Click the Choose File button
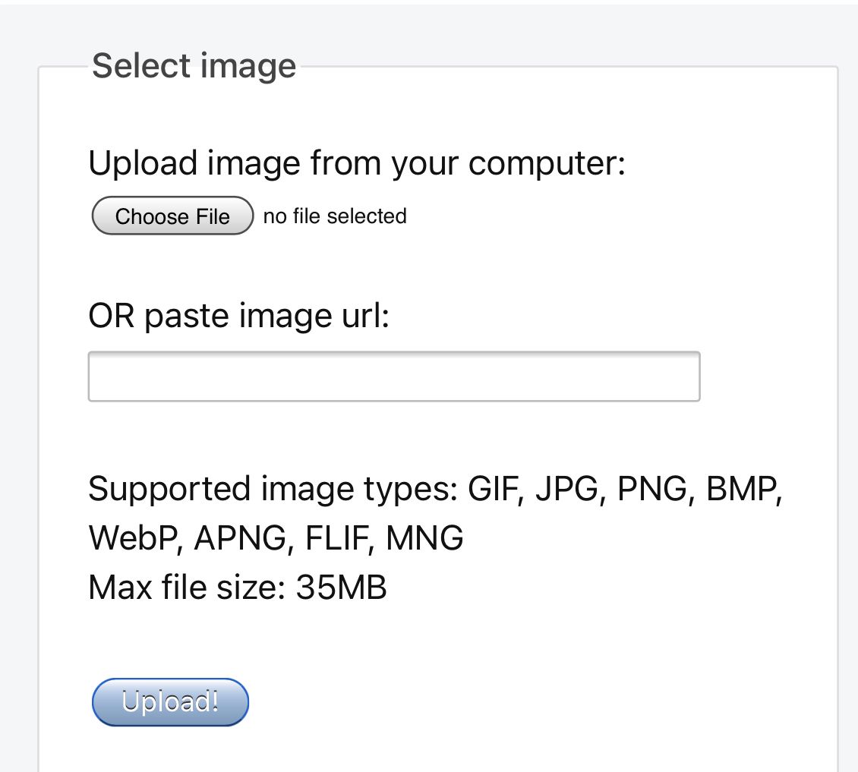This screenshot has height=772, width=858. (x=172, y=216)
